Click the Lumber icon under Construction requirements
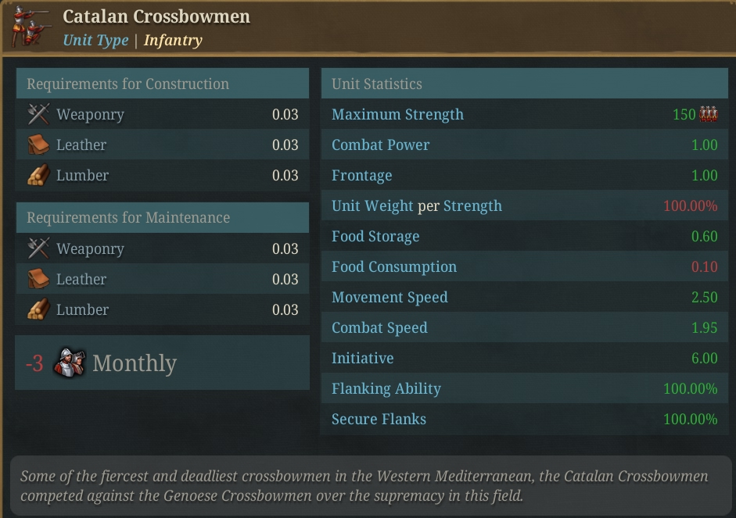The width and height of the screenshot is (736, 518). tap(38, 175)
